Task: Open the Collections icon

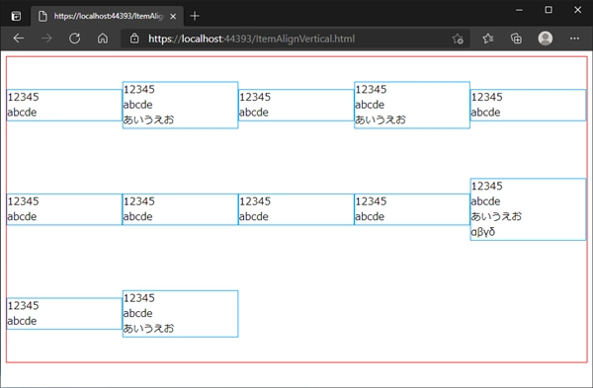Action: pos(516,39)
